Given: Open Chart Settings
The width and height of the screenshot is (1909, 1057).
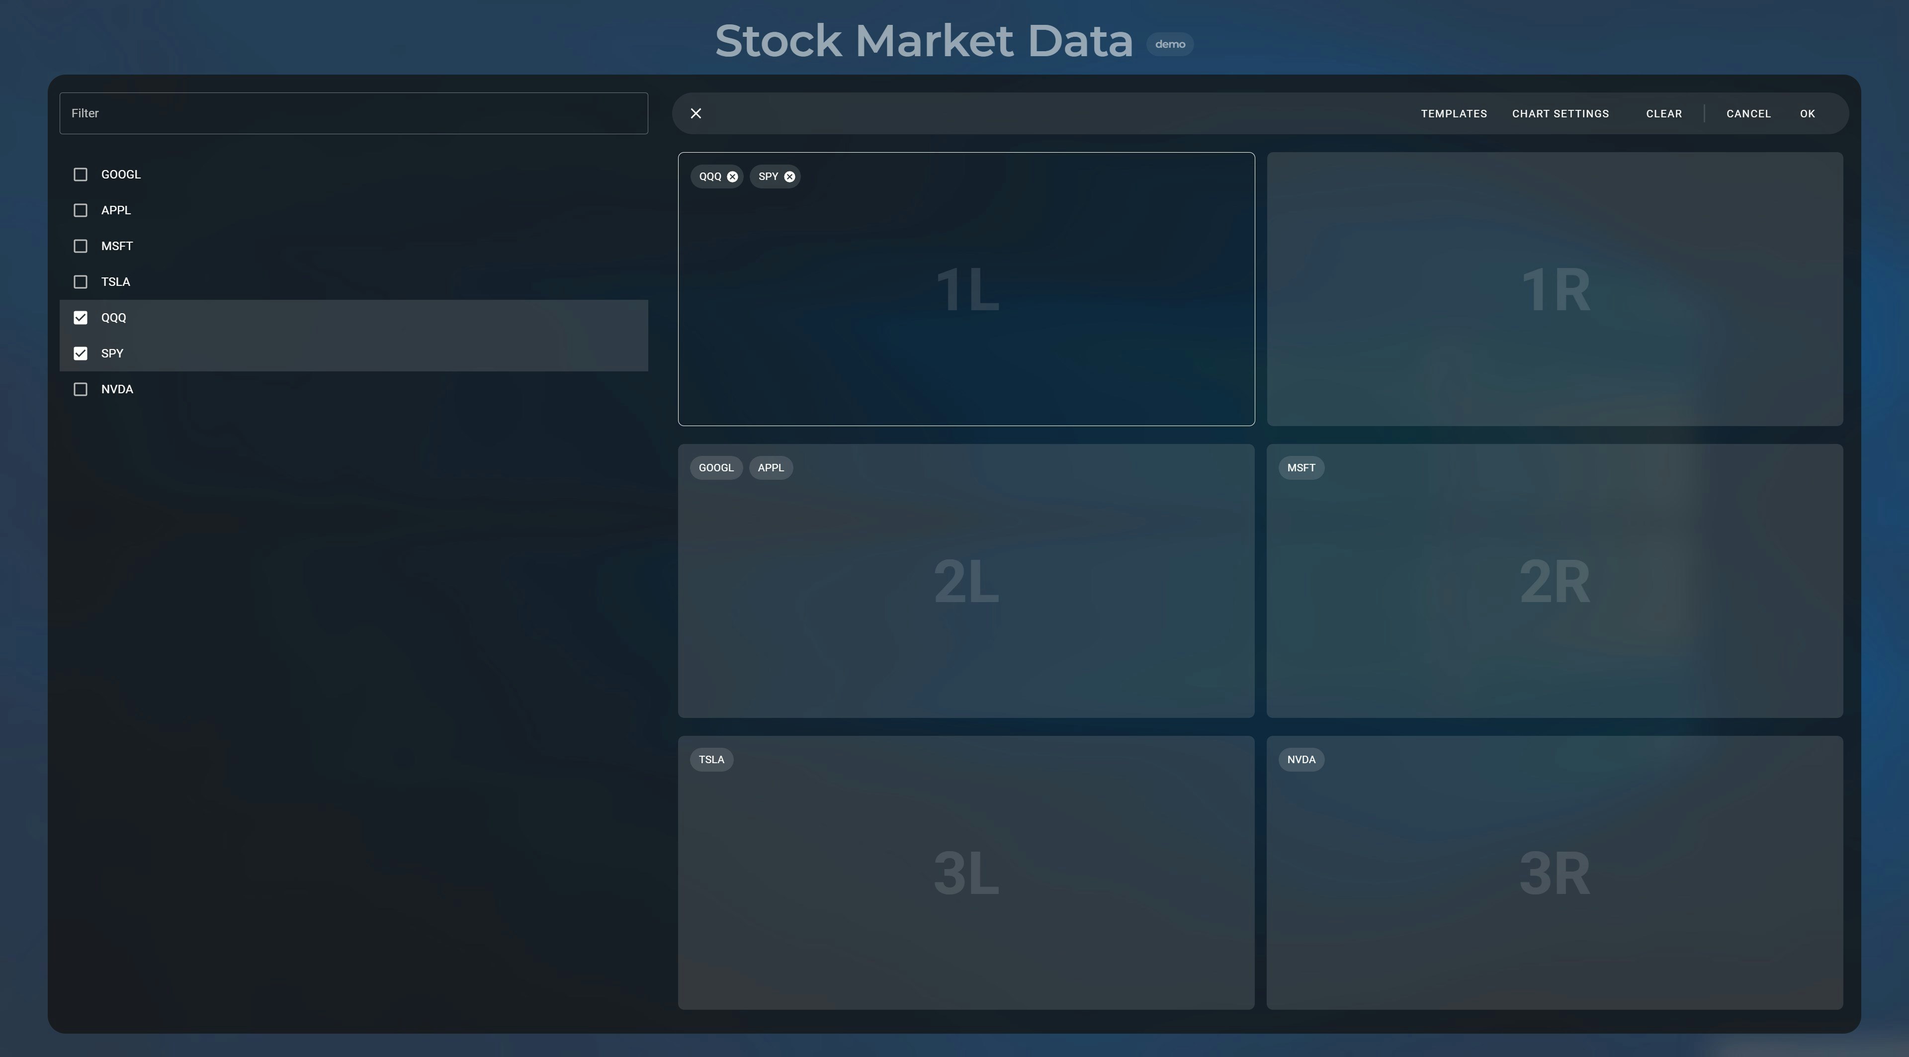Looking at the screenshot, I should point(1560,113).
